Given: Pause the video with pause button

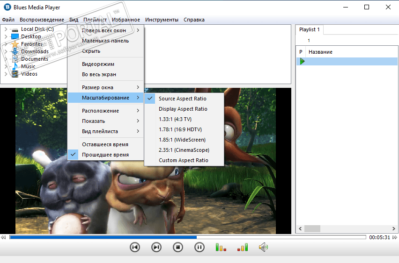Looking at the screenshot, I should pos(199,247).
